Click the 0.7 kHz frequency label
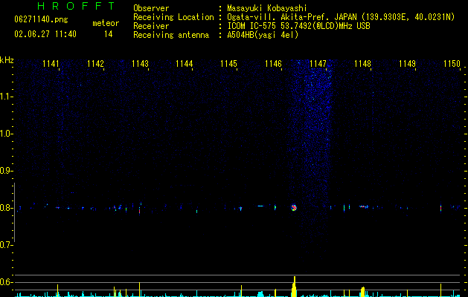 (6, 245)
